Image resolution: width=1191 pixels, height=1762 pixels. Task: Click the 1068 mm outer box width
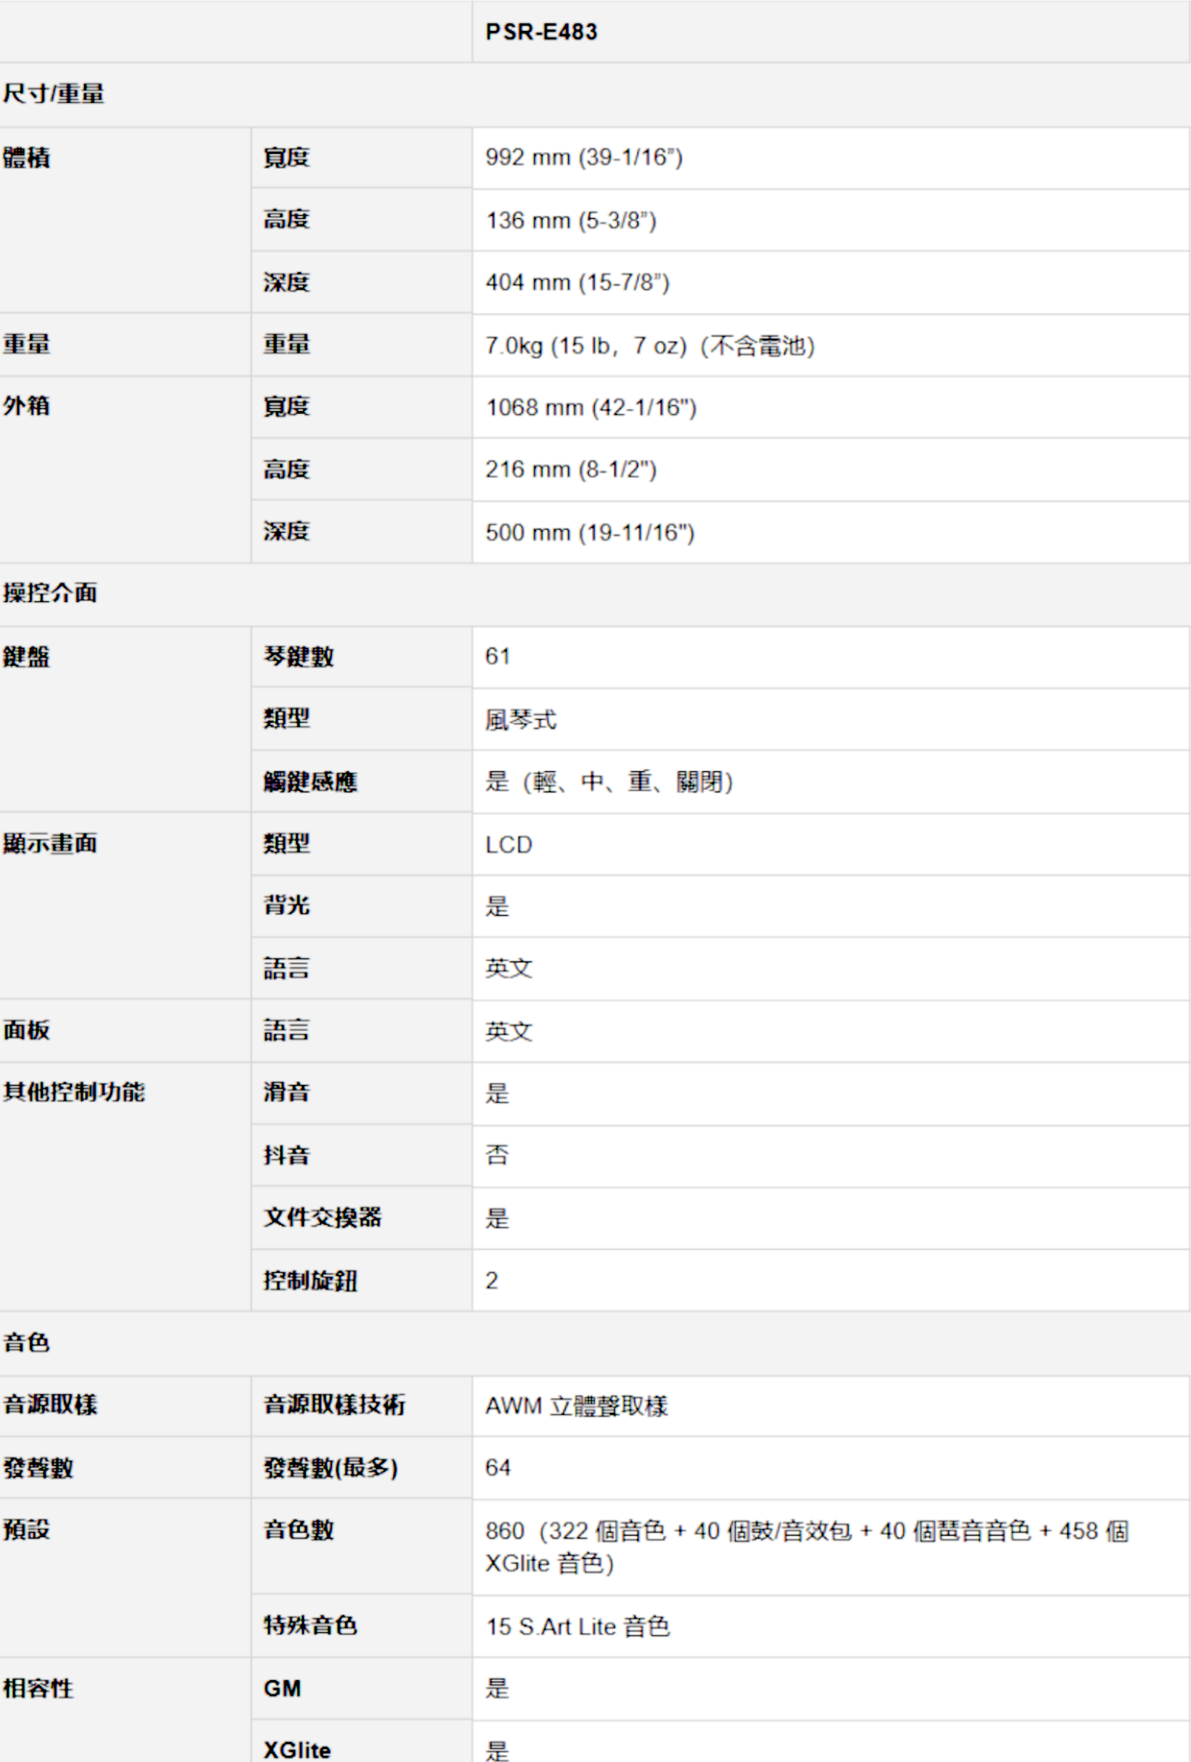(x=591, y=408)
